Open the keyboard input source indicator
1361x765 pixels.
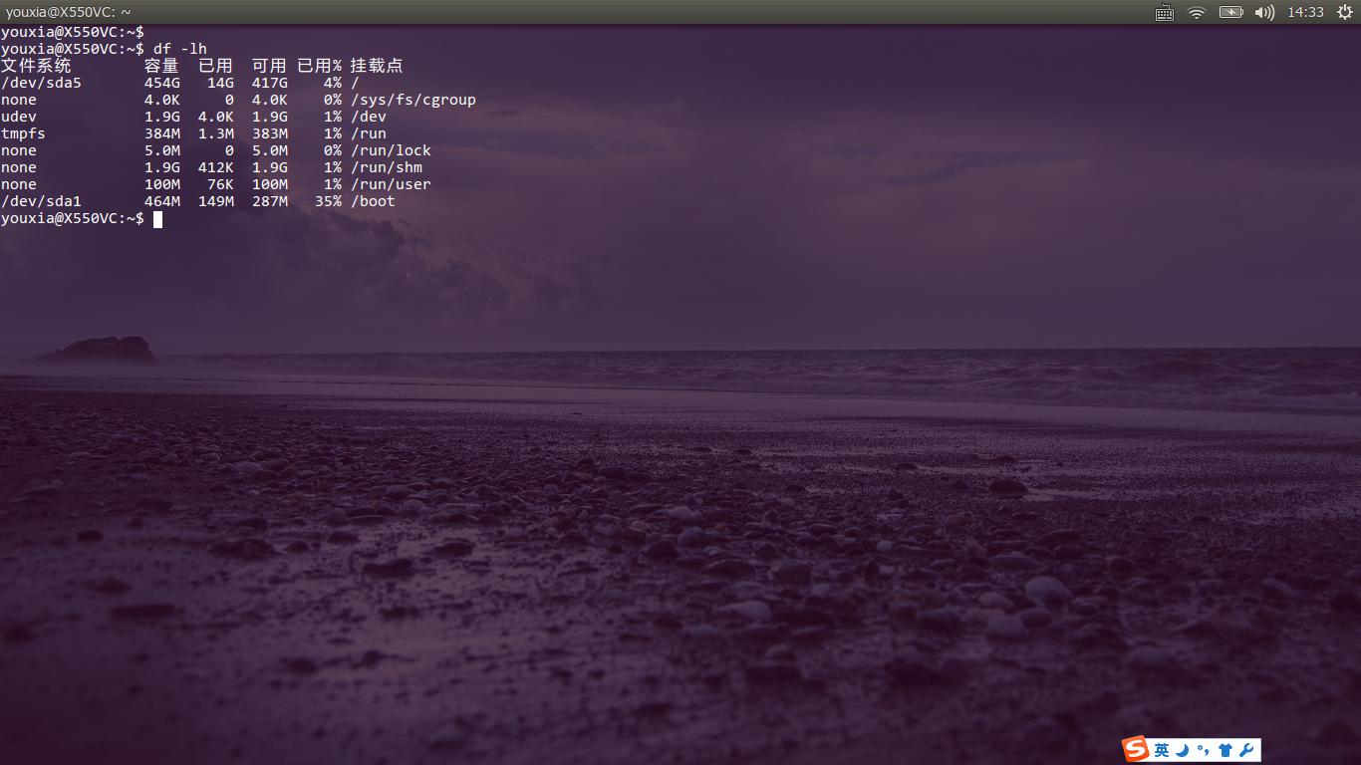pyautogui.click(x=1164, y=12)
